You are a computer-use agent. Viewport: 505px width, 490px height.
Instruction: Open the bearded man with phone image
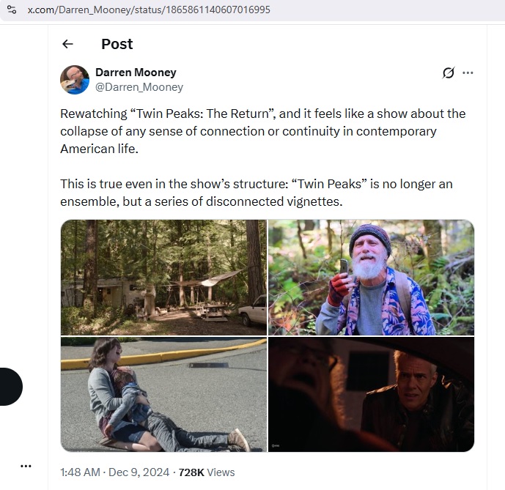[371, 278]
